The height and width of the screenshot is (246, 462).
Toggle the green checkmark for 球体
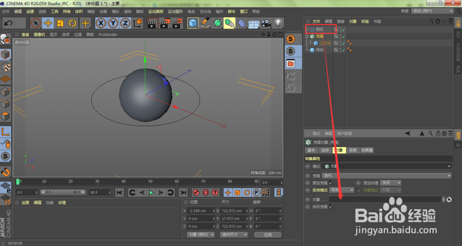(344, 50)
